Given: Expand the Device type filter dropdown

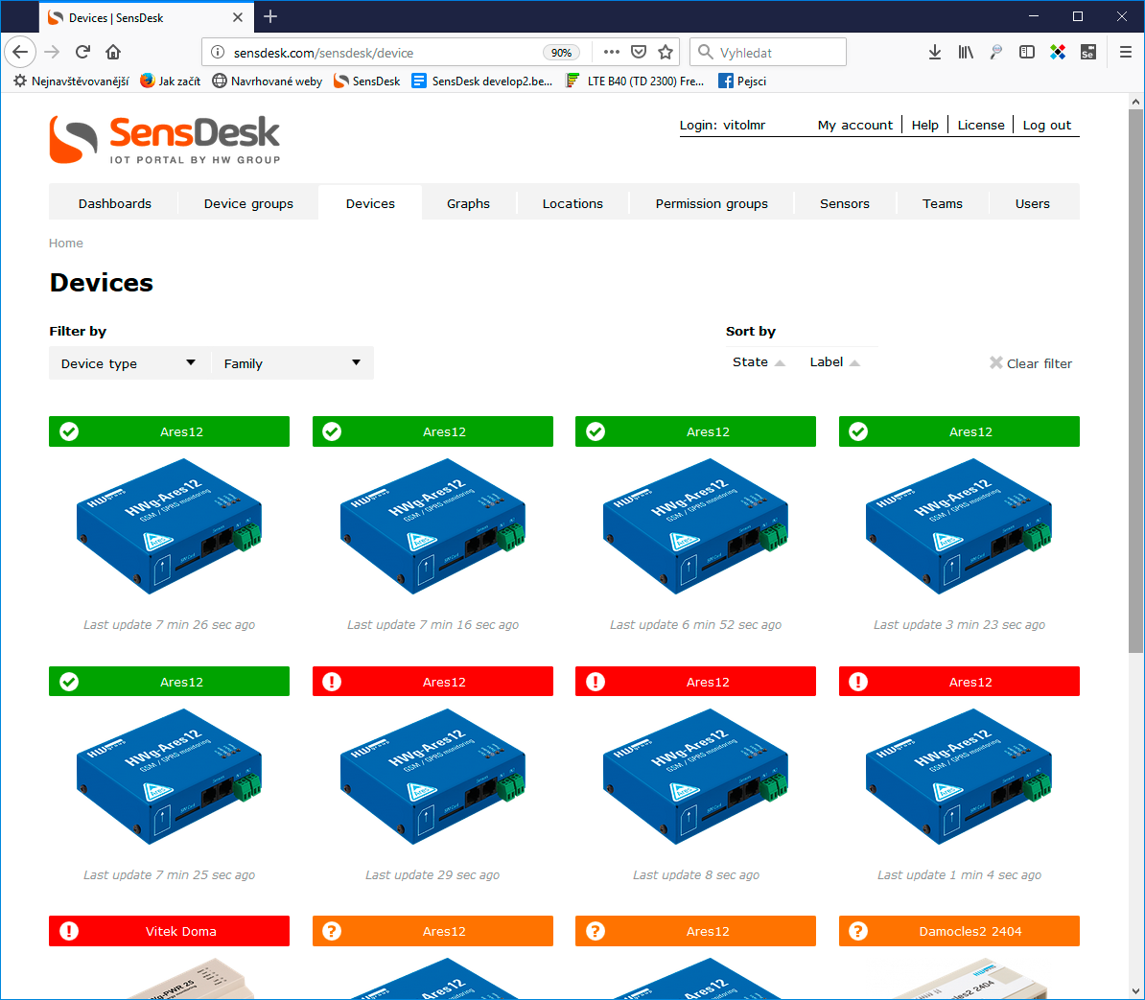Looking at the screenshot, I should [x=129, y=363].
